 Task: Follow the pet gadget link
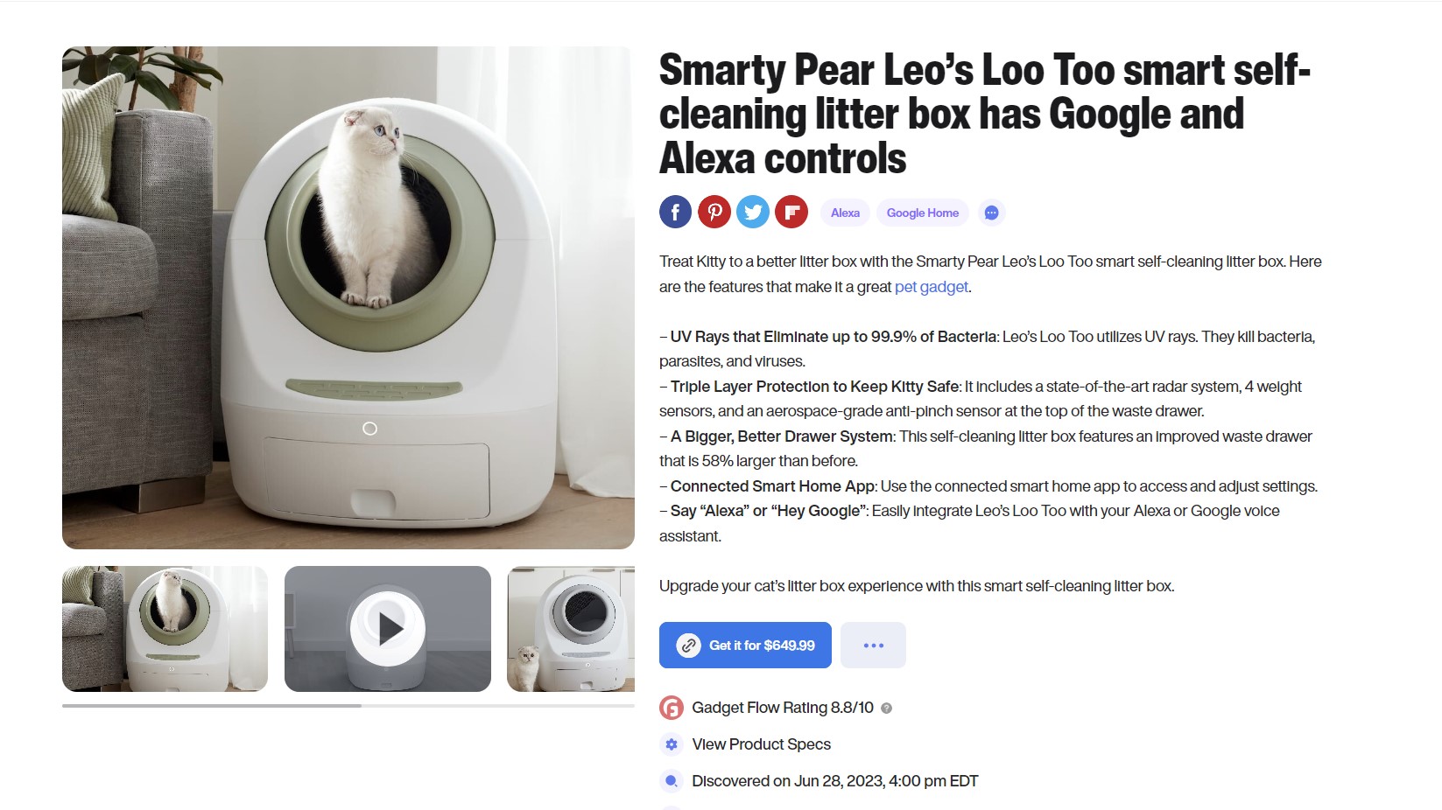932,287
